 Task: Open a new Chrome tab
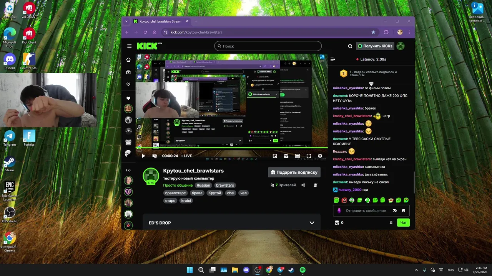coord(196,21)
